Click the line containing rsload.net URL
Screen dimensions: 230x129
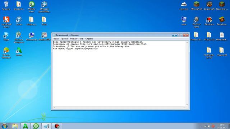tap(100, 44)
